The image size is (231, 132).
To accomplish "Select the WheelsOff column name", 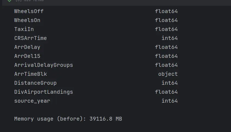I will click(29, 11).
